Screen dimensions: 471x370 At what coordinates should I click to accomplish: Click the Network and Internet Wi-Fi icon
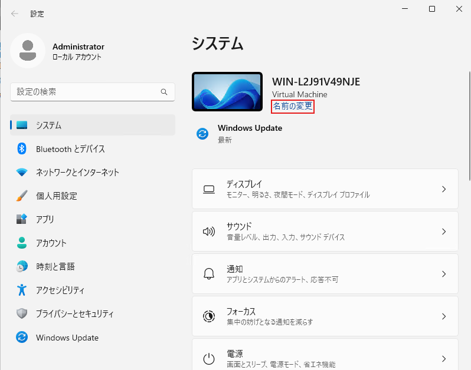pyautogui.click(x=22, y=173)
